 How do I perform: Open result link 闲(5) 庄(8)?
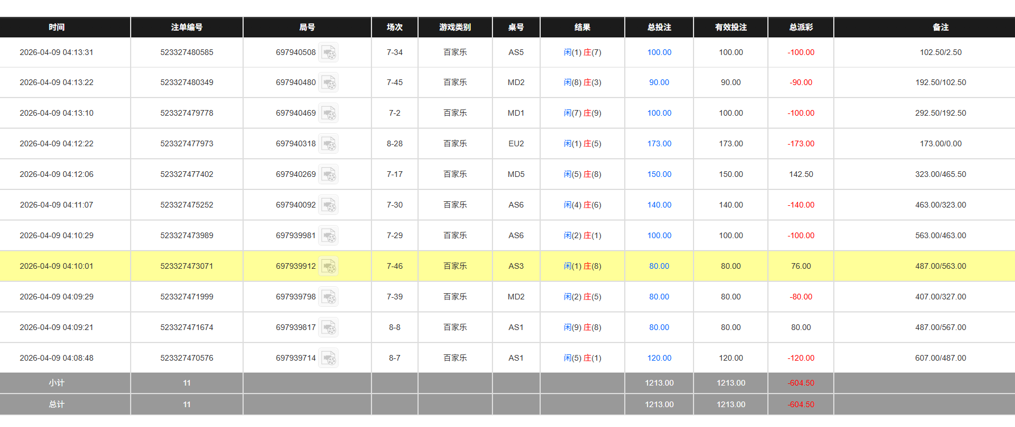tap(582, 175)
